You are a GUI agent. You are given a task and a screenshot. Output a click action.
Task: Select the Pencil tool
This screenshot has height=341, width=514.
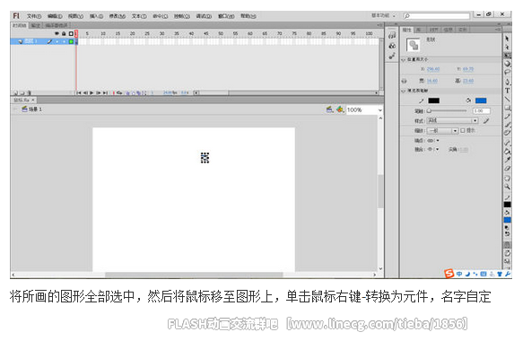coord(507,116)
